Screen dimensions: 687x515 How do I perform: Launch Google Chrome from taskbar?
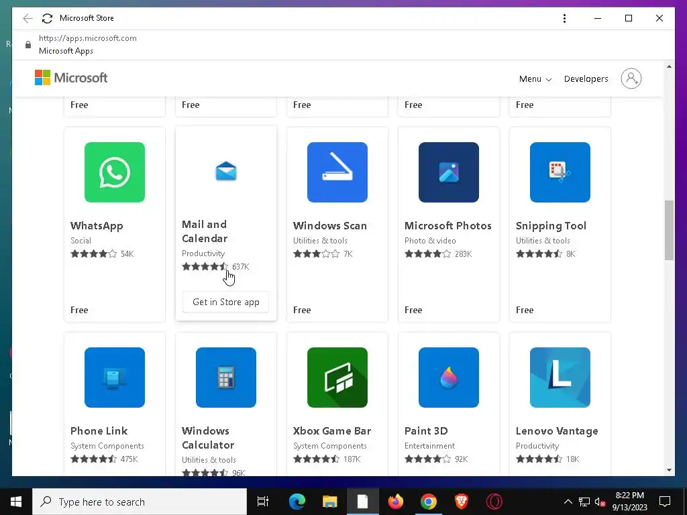pyautogui.click(x=429, y=502)
